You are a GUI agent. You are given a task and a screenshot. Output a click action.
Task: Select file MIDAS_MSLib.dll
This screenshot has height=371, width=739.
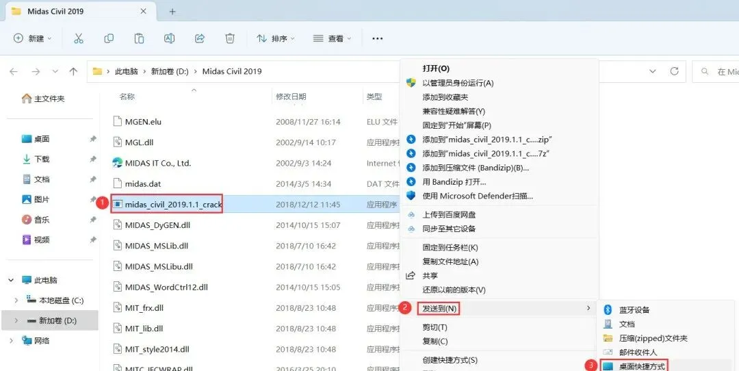tap(157, 246)
